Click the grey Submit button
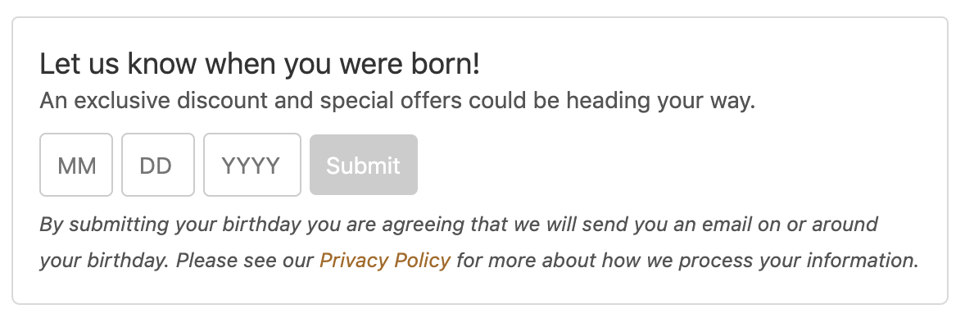The height and width of the screenshot is (318, 965). coord(364,166)
